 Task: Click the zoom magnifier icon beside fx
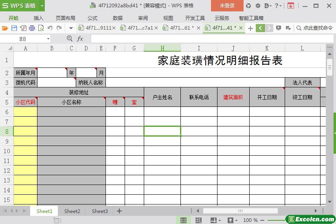(x=69, y=39)
